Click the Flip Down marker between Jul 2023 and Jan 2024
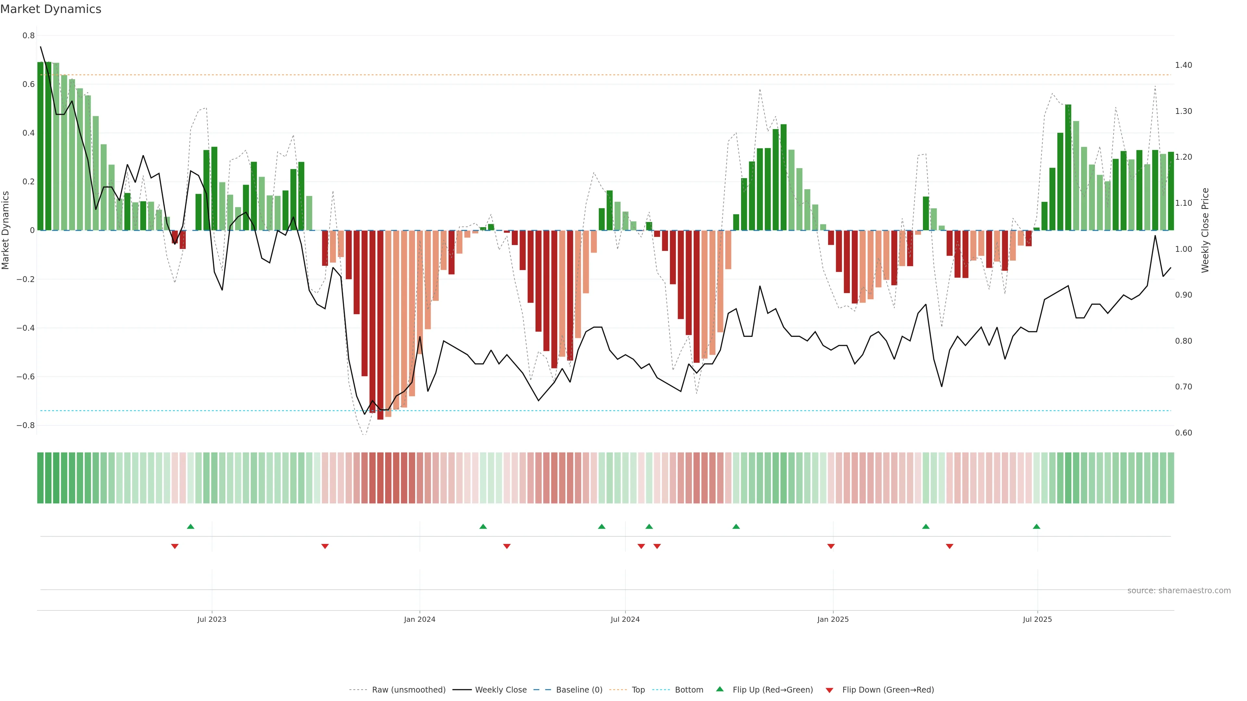The width and height of the screenshot is (1247, 701). pos(325,546)
